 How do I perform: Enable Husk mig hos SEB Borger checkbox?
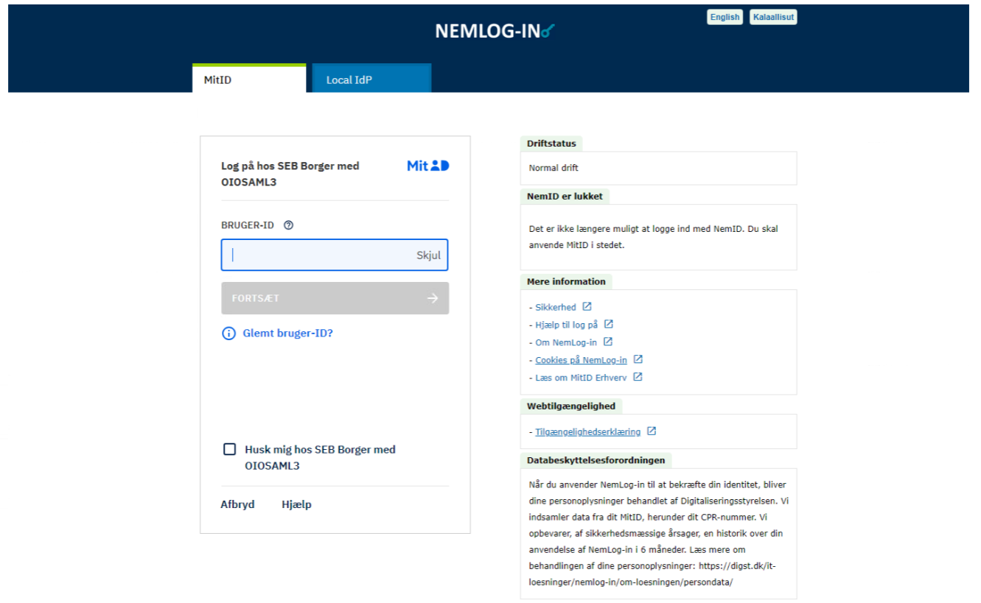point(229,449)
